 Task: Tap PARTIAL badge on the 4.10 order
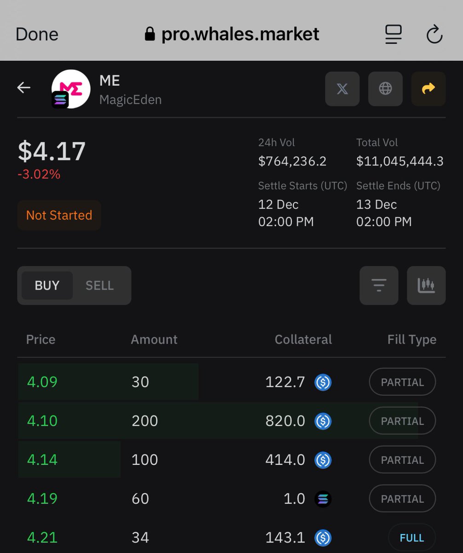pyautogui.click(x=402, y=421)
